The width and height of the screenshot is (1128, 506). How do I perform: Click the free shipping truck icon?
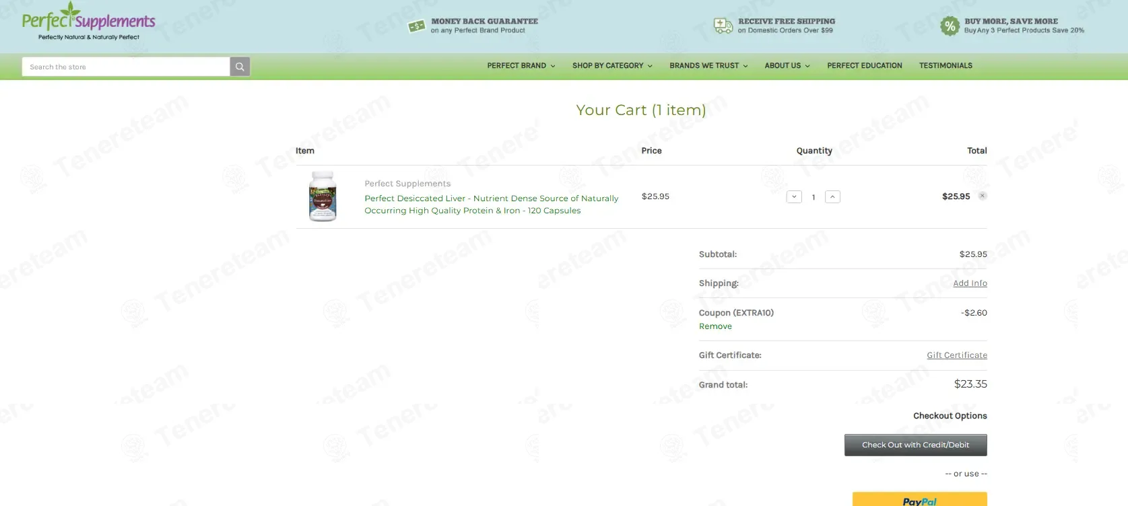tap(723, 26)
